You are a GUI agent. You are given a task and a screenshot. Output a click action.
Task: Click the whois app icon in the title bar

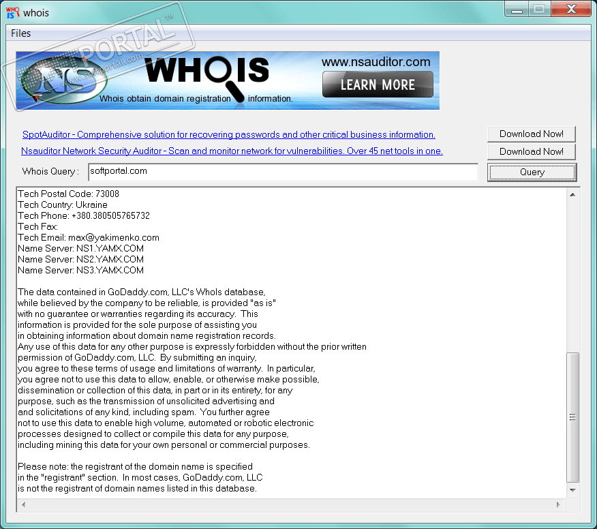(12, 12)
